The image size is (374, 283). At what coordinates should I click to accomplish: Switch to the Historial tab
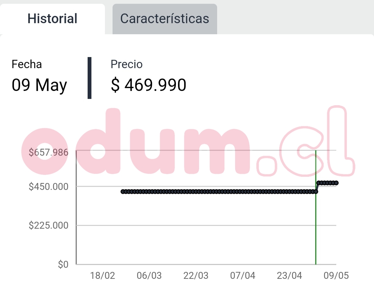click(x=52, y=19)
